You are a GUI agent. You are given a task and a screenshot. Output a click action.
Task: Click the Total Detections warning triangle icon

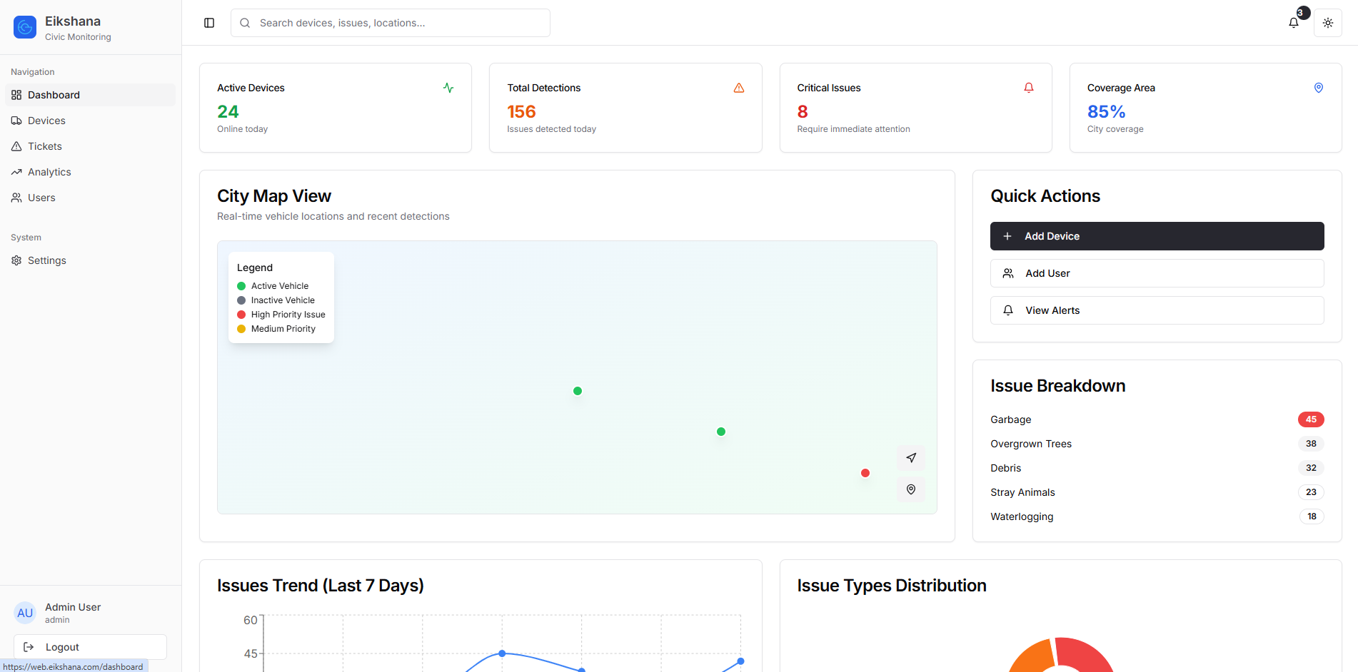(x=739, y=88)
